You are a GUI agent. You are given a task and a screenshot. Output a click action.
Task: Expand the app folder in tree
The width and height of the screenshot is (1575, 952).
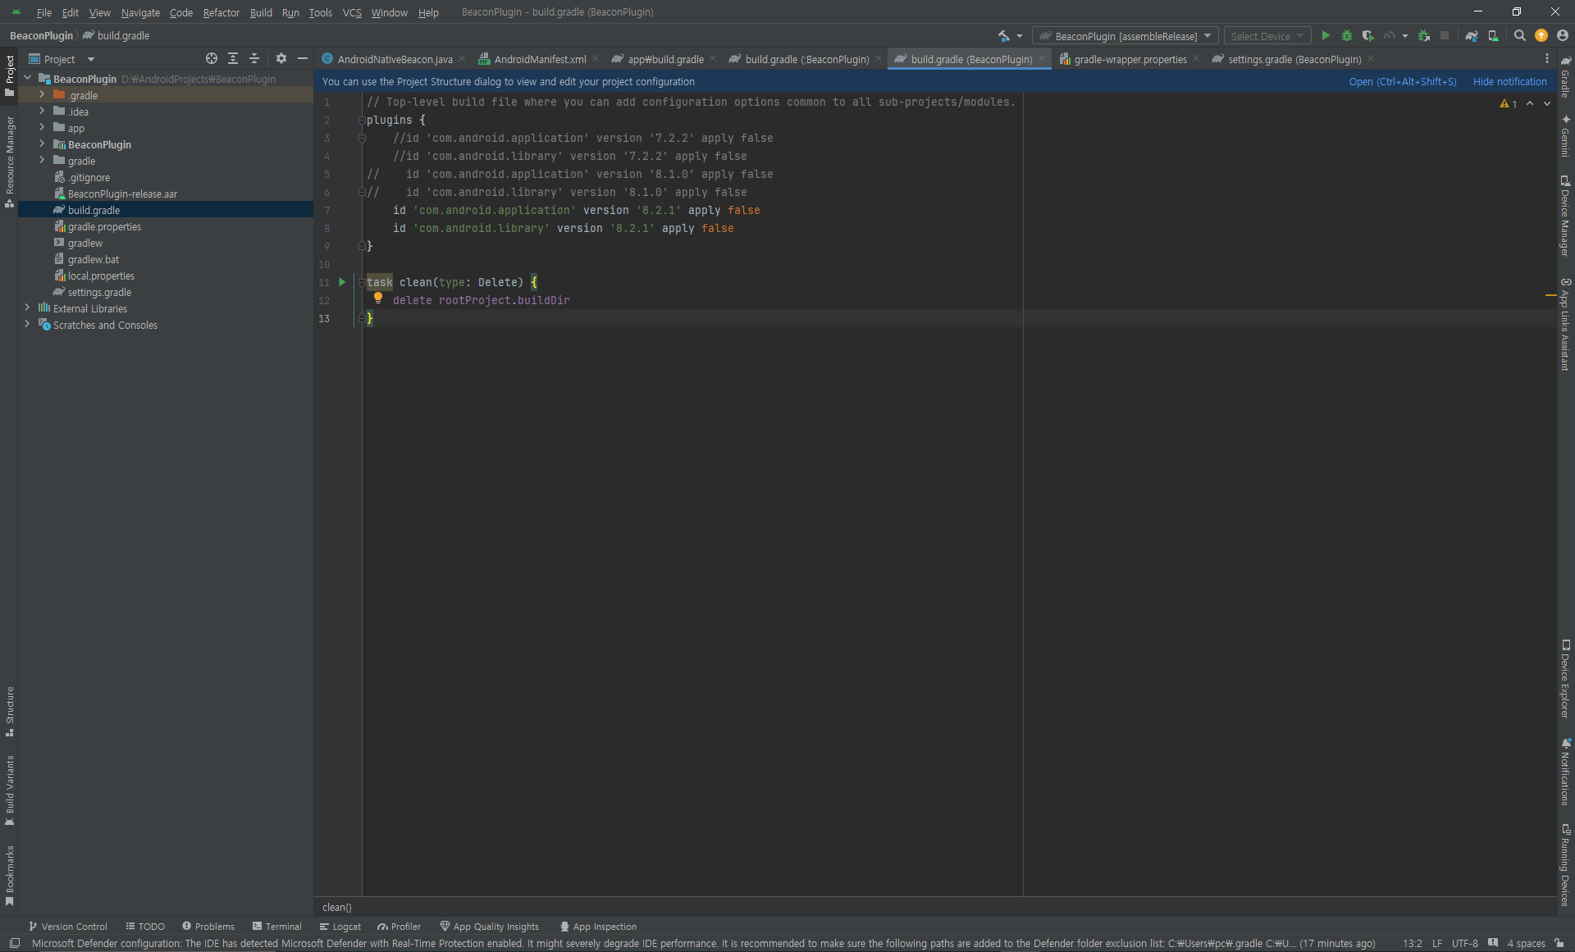[x=42, y=128]
